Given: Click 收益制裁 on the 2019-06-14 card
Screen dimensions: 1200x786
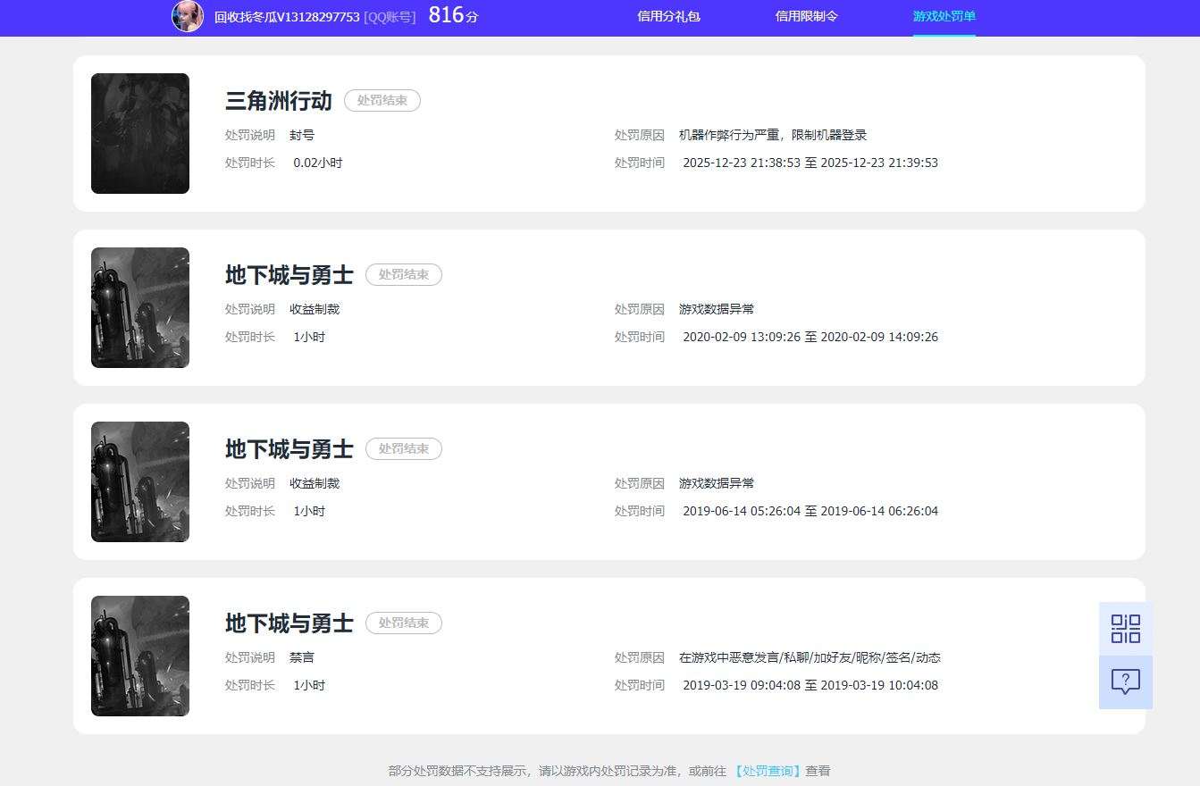Looking at the screenshot, I should (315, 484).
